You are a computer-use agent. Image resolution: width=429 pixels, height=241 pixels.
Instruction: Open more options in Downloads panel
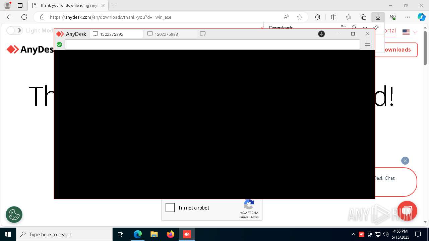365,28
